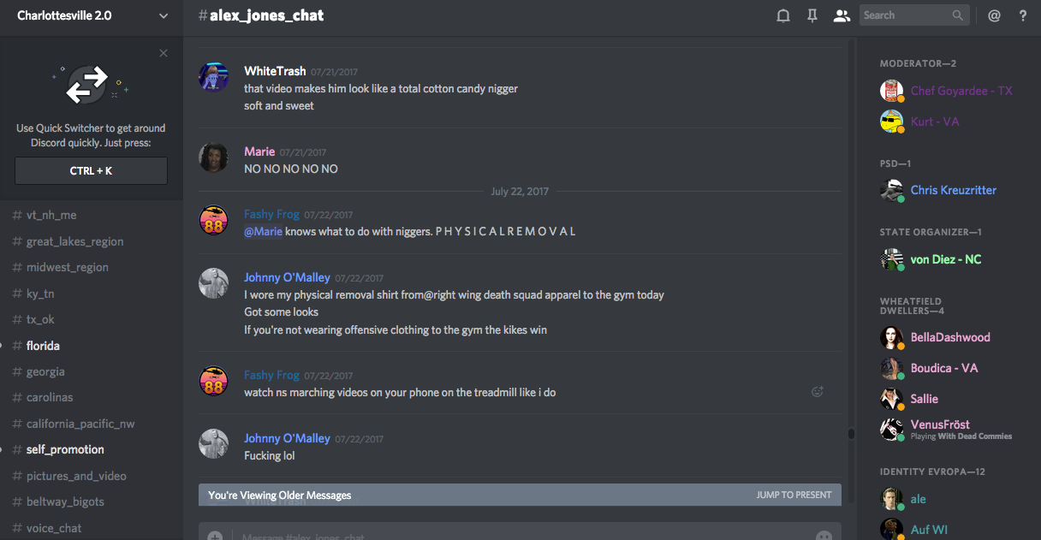
Task: Open the self_promotion channel
Action: (x=65, y=449)
